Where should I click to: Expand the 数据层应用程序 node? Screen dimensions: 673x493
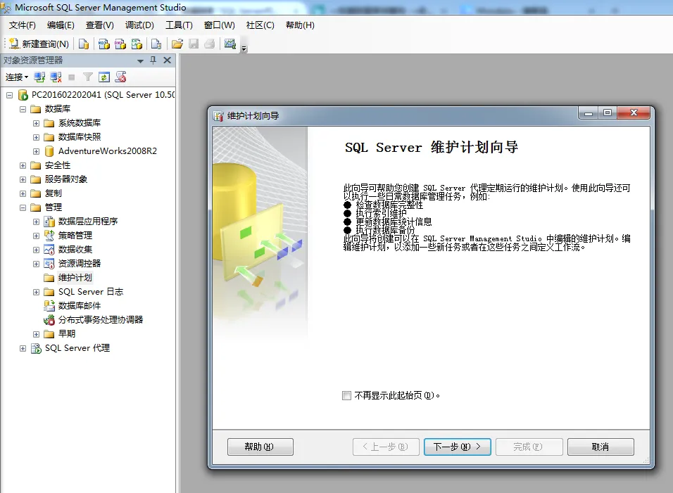click(x=36, y=222)
